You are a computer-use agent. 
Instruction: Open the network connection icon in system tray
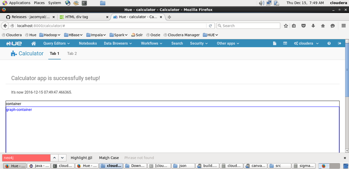[x=269, y=3]
